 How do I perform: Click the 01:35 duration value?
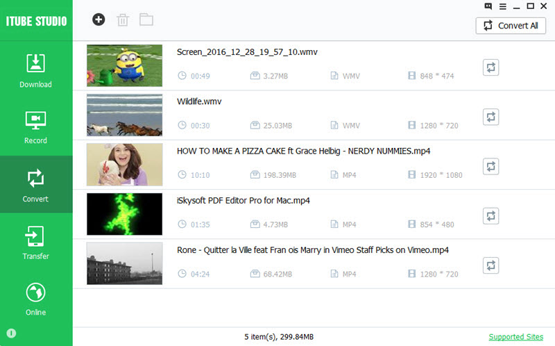point(200,224)
